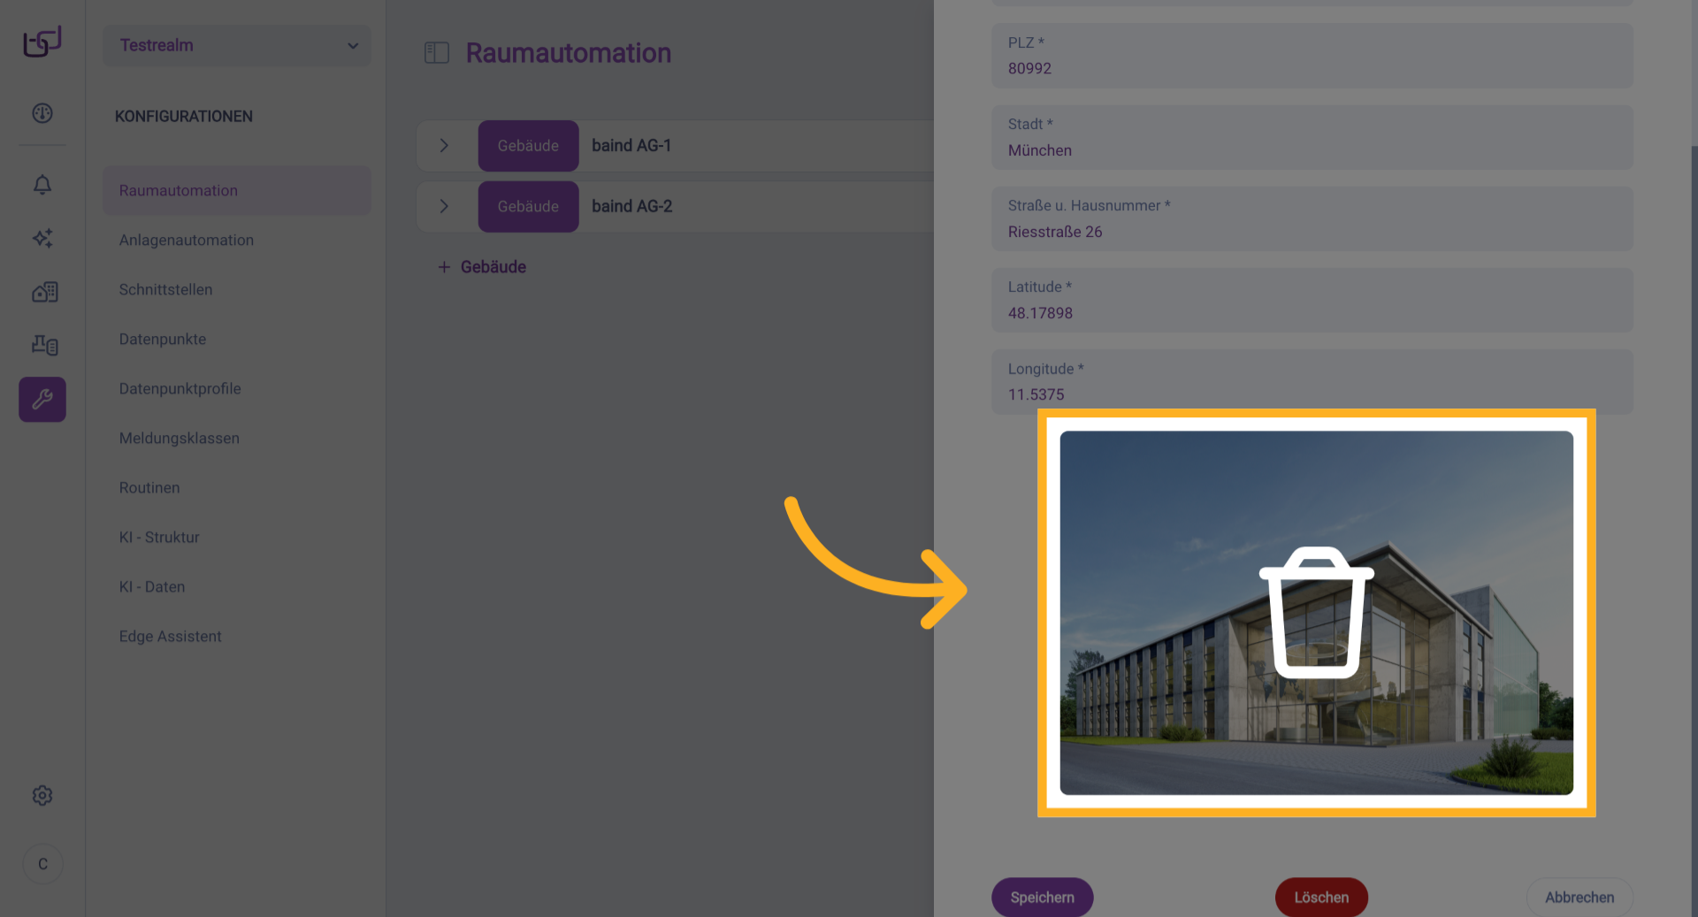The image size is (1698, 917).
Task: Click the trash icon on building image
Action: pos(1316,613)
